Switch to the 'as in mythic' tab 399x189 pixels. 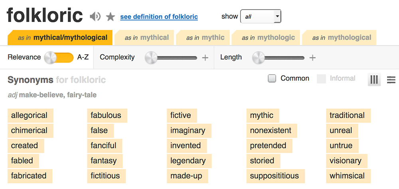(203, 37)
